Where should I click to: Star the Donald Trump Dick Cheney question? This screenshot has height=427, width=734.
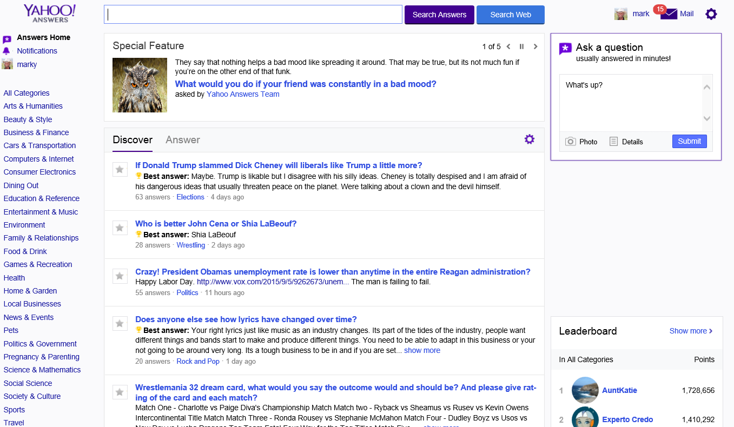[120, 169]
